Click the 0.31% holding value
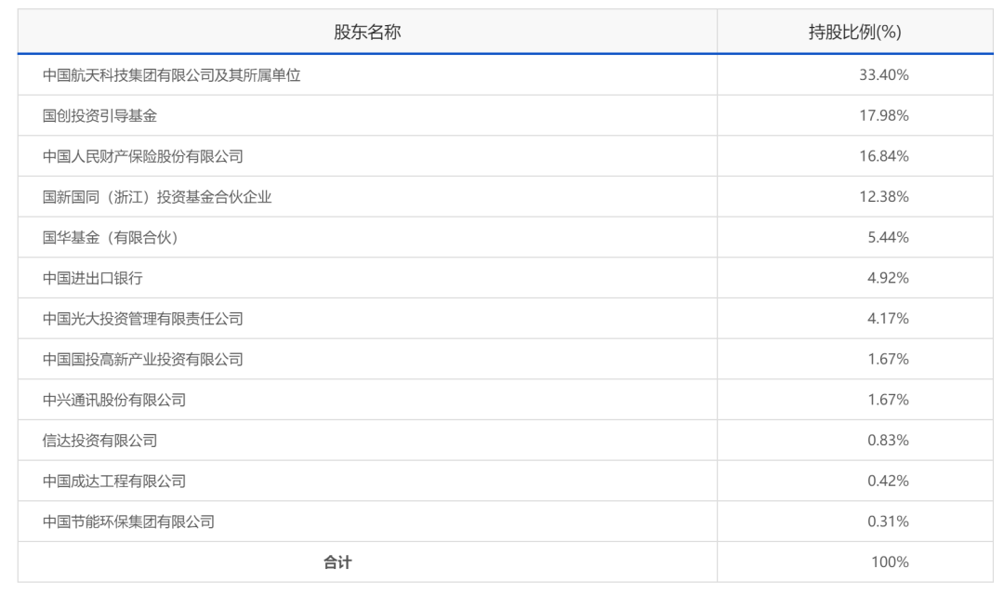The width and height of the screenshot is (1004, 594). click(x=888, y=522)
